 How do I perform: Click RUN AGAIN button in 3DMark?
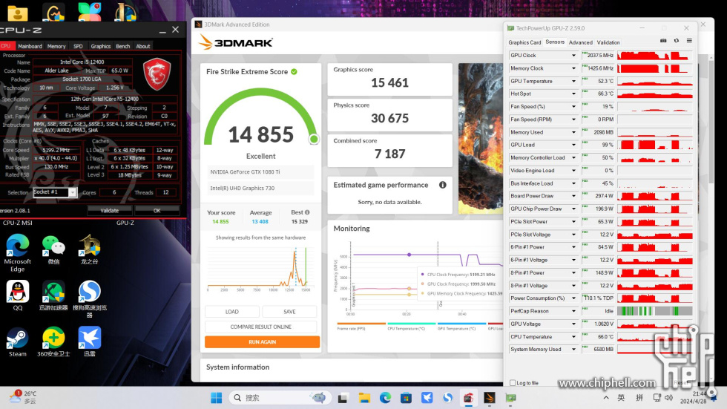[x=263, y=341]
